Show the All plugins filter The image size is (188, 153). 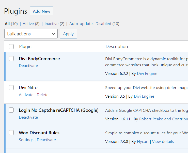point(7,24)
